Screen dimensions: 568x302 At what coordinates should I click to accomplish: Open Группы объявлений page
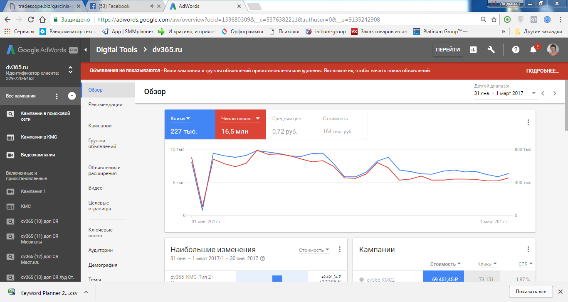click(102, 144)
